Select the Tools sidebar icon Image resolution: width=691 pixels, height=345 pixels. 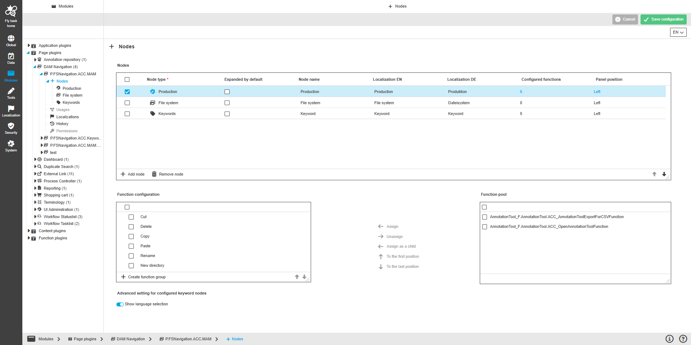11,93
